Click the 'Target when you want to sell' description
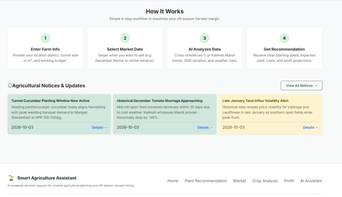Screen dimensions: 342x197 click(125, 58)
